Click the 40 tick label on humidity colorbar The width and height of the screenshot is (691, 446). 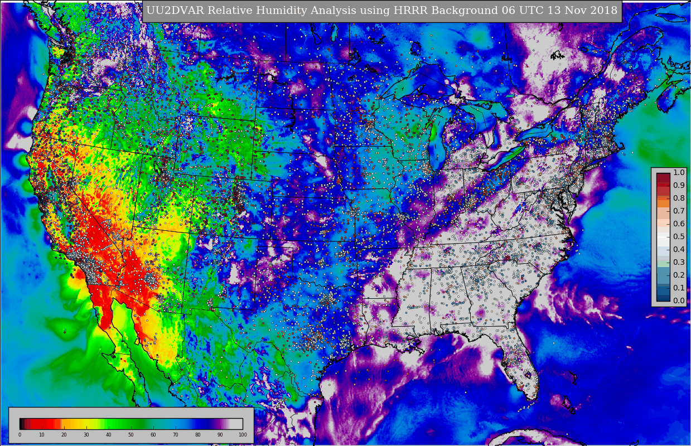click(109, 435)
